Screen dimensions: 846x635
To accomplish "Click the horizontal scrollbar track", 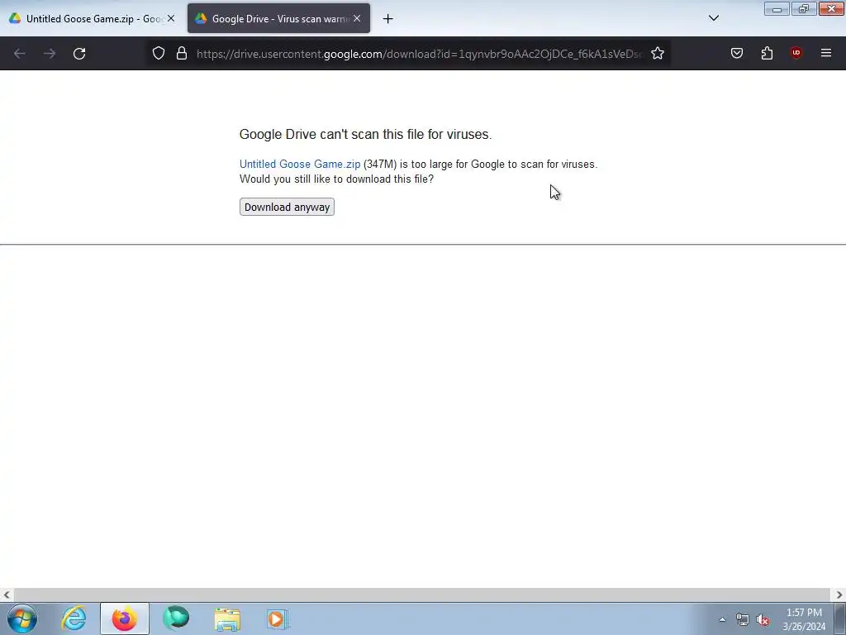I will tap(422, 595).
